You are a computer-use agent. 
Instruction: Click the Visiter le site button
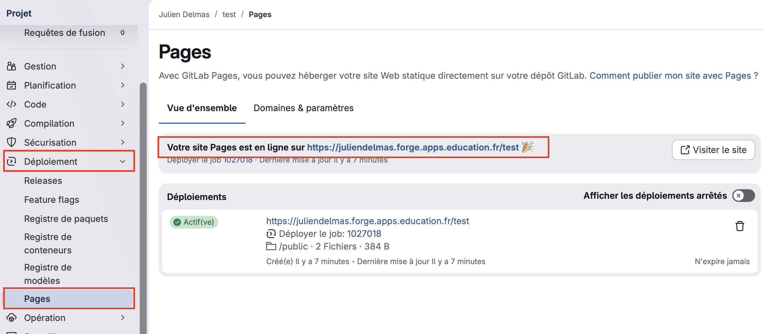point(714,150)
